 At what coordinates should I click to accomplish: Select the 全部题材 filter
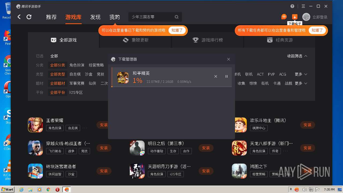(x=58, y=83)
